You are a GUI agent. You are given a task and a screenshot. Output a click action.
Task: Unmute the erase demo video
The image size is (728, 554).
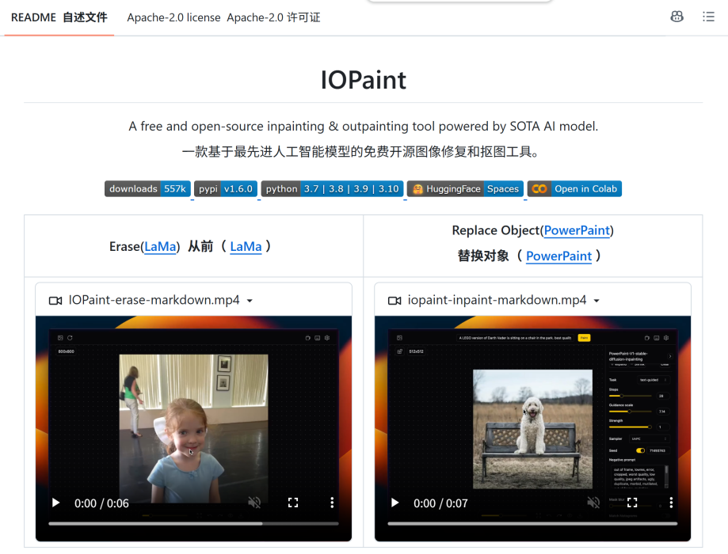(x=254, y=503)
